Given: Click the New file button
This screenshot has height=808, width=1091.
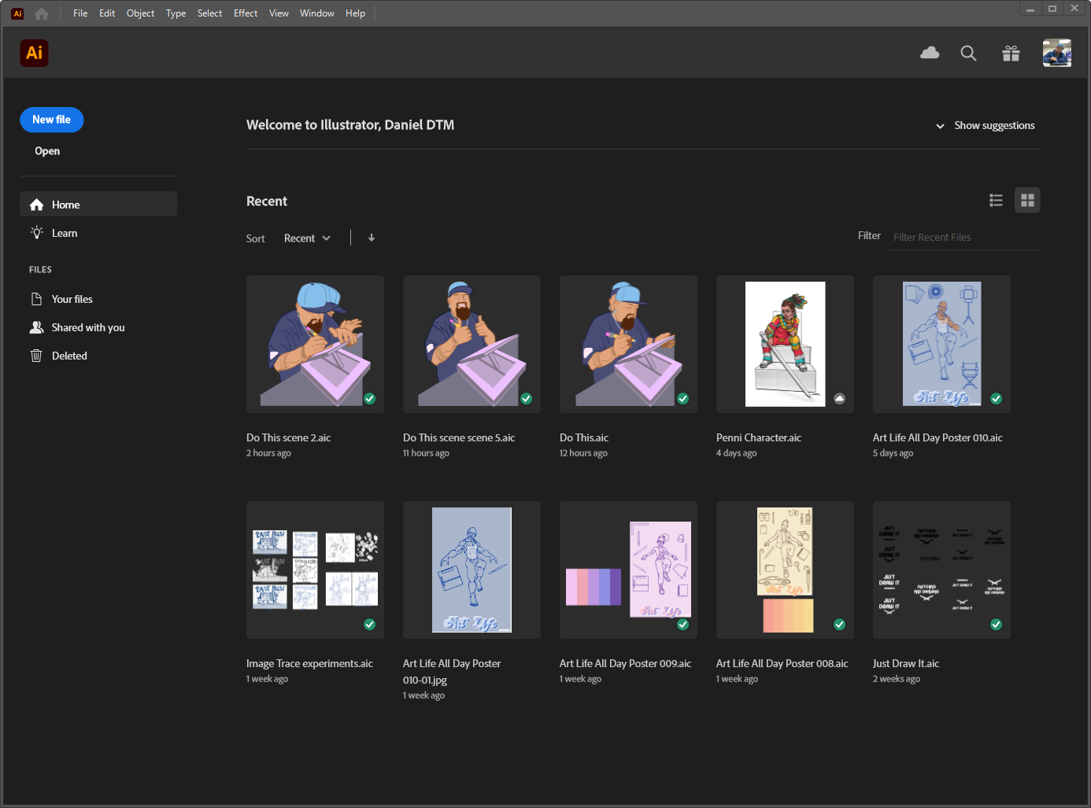Looking at the screenshot, I should coord(52,120).
